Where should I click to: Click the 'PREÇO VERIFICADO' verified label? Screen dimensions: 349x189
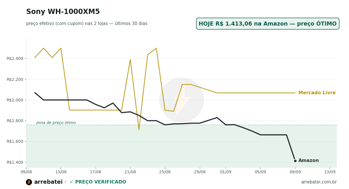pyautogui.click(x=98, y=182)
